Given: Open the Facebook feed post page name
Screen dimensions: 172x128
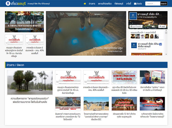Looking at the screenshot, I should (x=148, y=45).
